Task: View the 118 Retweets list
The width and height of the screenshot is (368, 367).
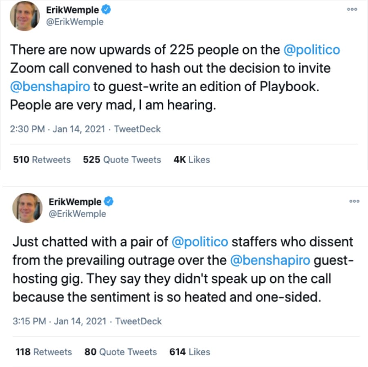Action: click(43, 352)
